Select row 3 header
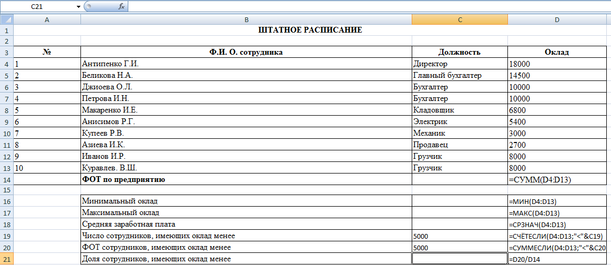The image size is (611, 265). click(x=7, y=52)
